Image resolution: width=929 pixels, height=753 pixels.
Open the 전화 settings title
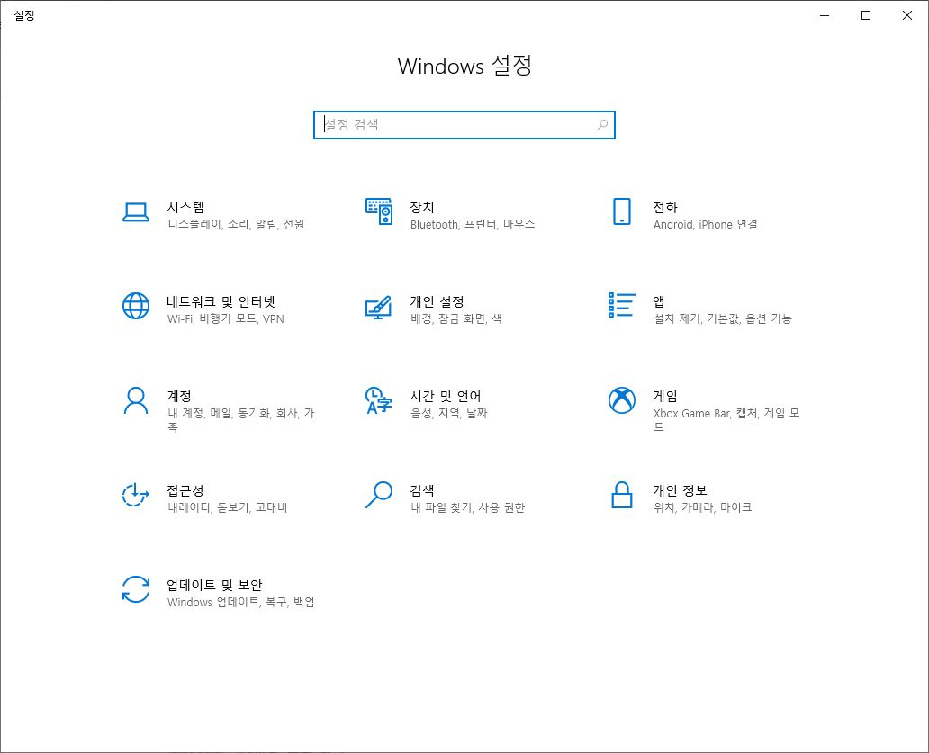[x=664, y=207]
